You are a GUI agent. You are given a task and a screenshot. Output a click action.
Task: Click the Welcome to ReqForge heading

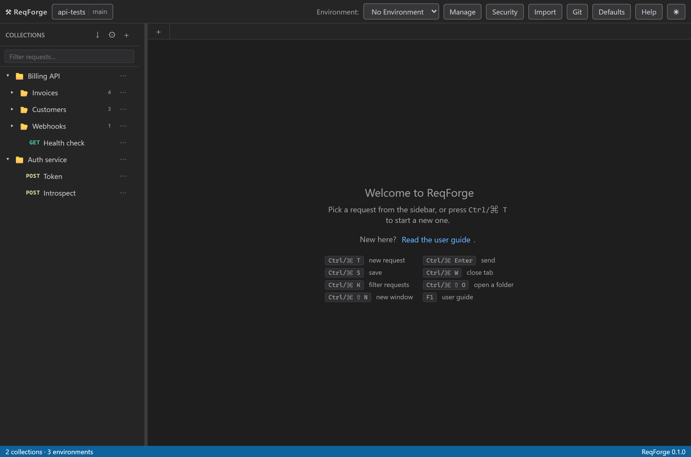click(419, 193)
